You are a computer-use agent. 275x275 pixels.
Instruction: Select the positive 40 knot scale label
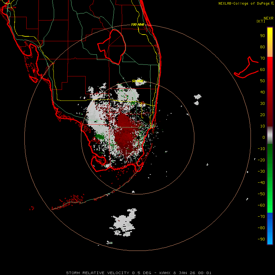[262, 92]
